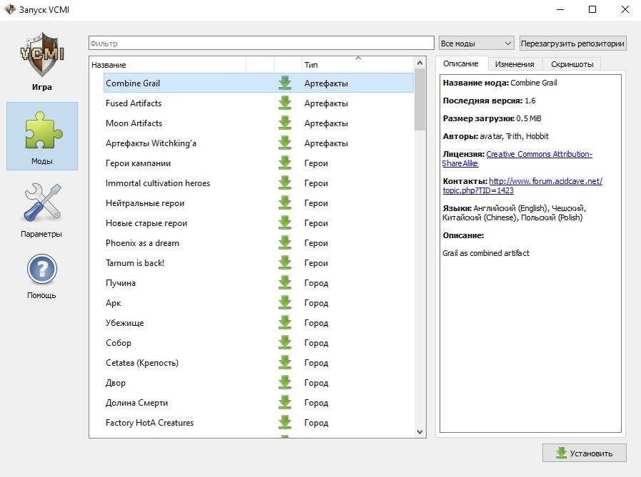Select the Tarnum is back! row
This screenshot has height=477, width=641.
259,262
